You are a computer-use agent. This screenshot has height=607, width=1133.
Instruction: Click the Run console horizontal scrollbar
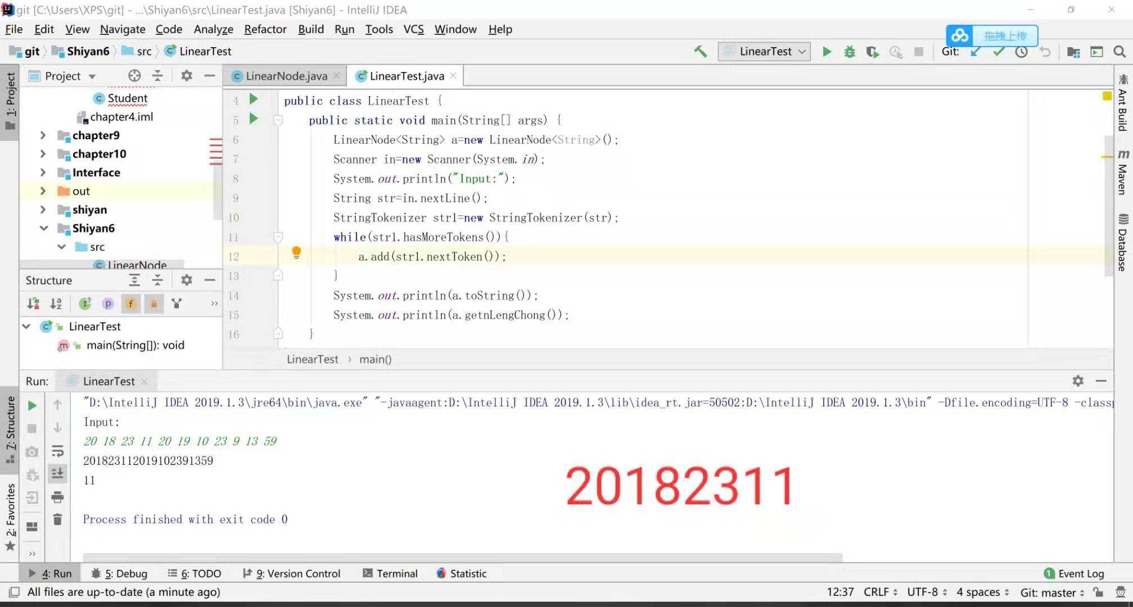462,557
